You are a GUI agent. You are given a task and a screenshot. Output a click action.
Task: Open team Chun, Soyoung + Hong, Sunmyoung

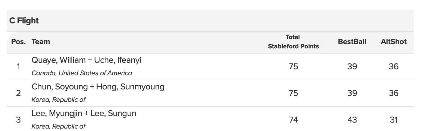click(x=98, y=87)
